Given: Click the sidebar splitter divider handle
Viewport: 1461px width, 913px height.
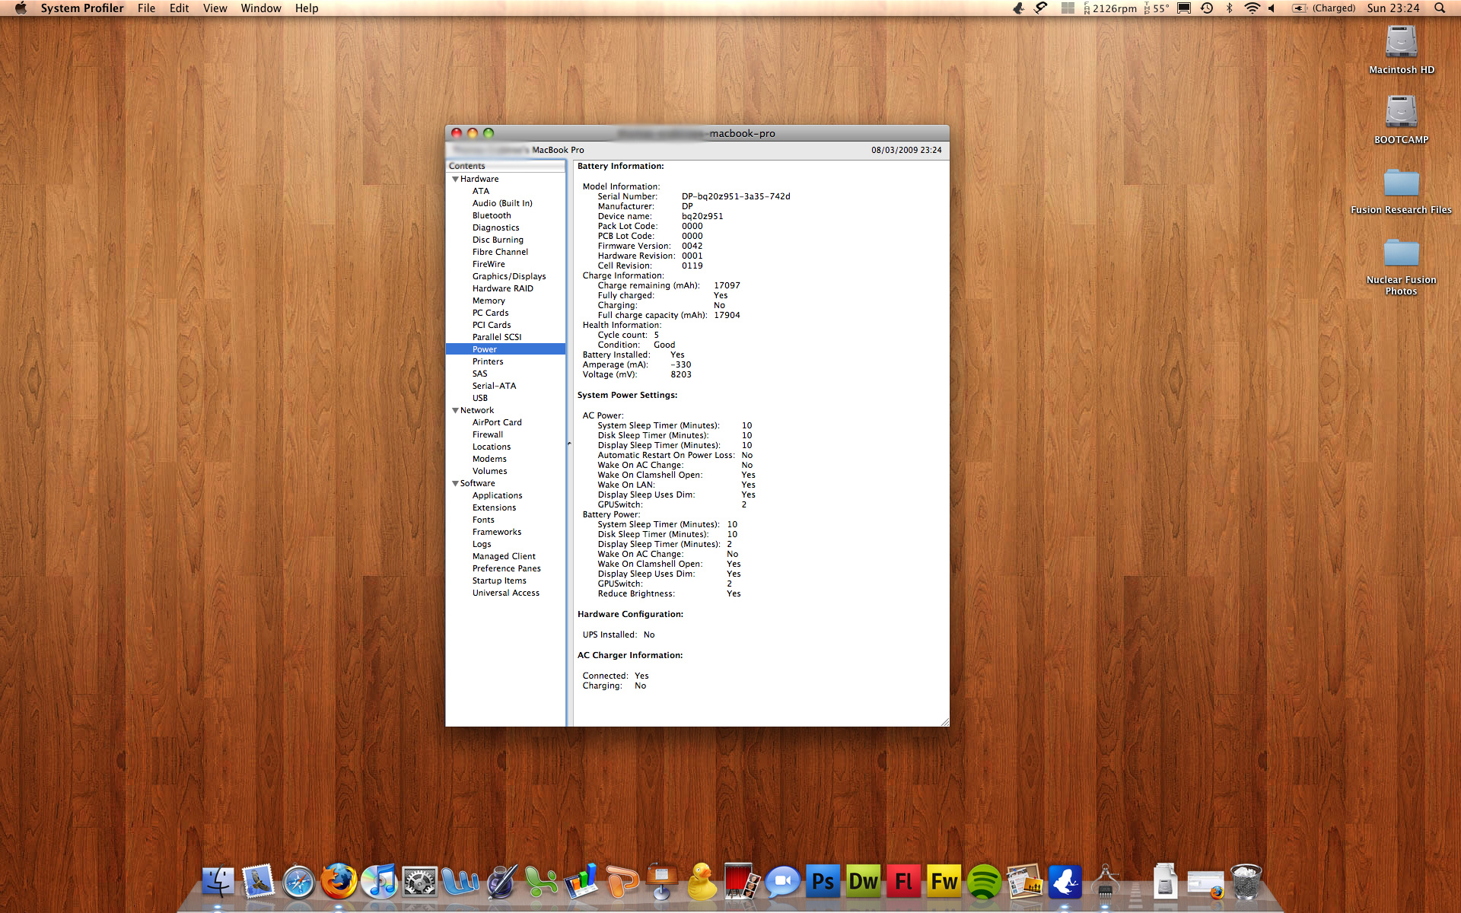Looking at the screenshot, I should point(568,443).
